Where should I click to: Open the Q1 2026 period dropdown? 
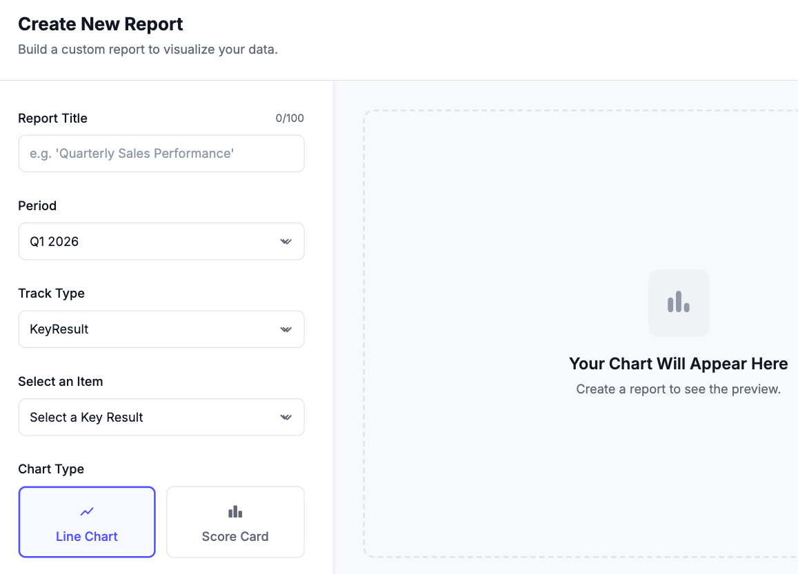tap(161, 241)
